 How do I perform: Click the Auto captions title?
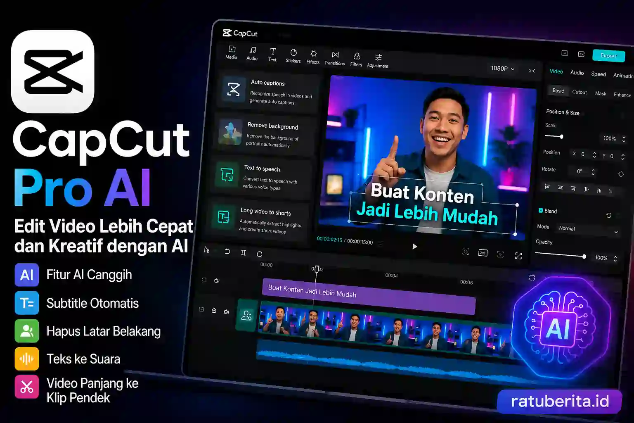268,83
